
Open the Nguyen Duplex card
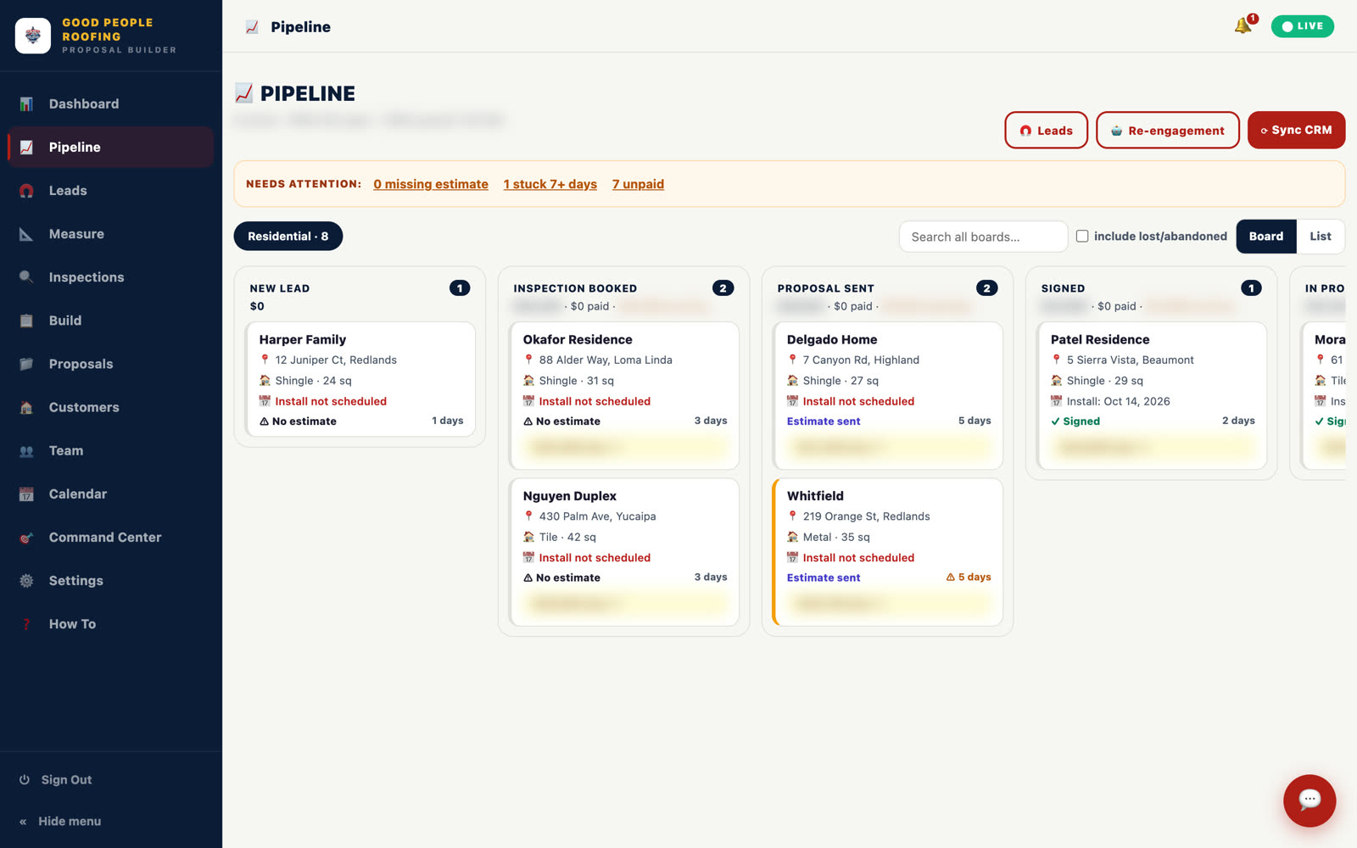click(x=624, y=552)
